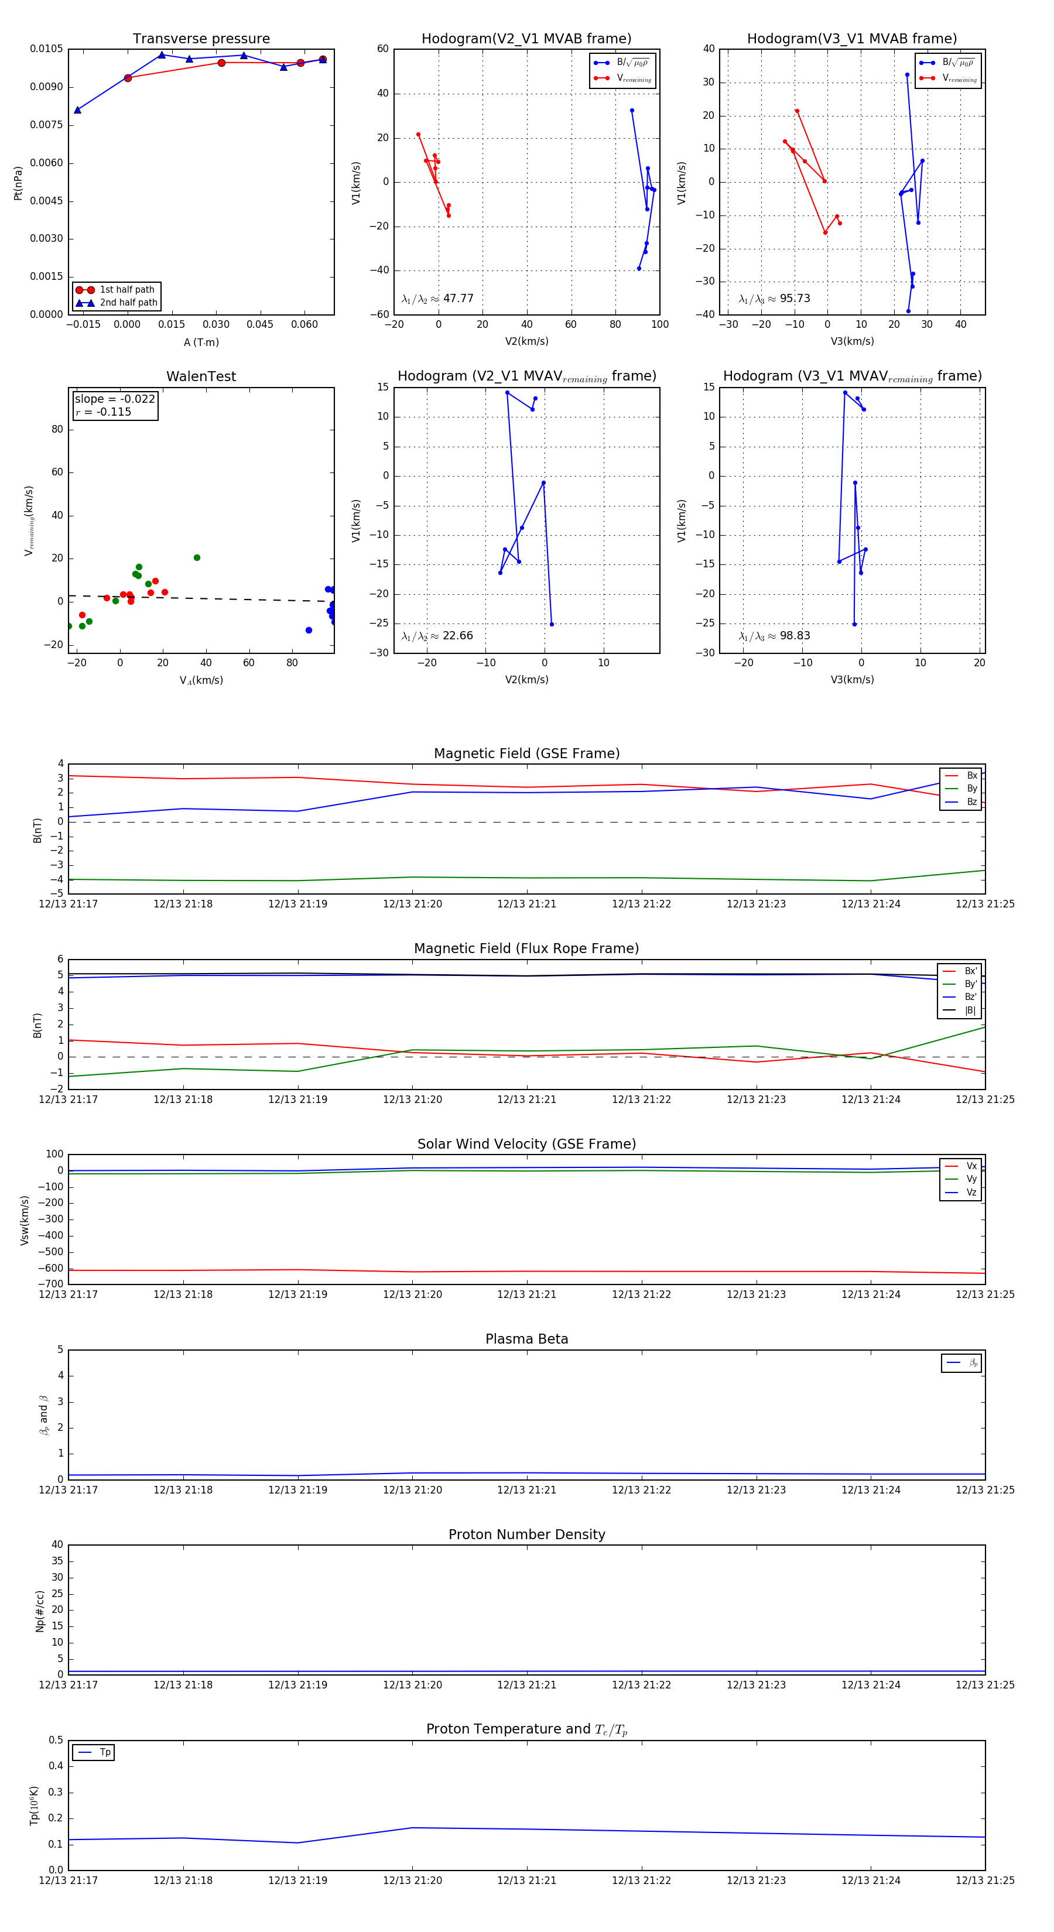The image size is (1054, 1932).
Task: Click the 'Hodogram (V3_V1 MVAV remaining frame)' title
Action: (851, 376)
